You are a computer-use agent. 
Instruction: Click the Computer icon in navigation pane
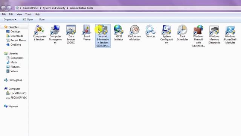tap(6, 89)
